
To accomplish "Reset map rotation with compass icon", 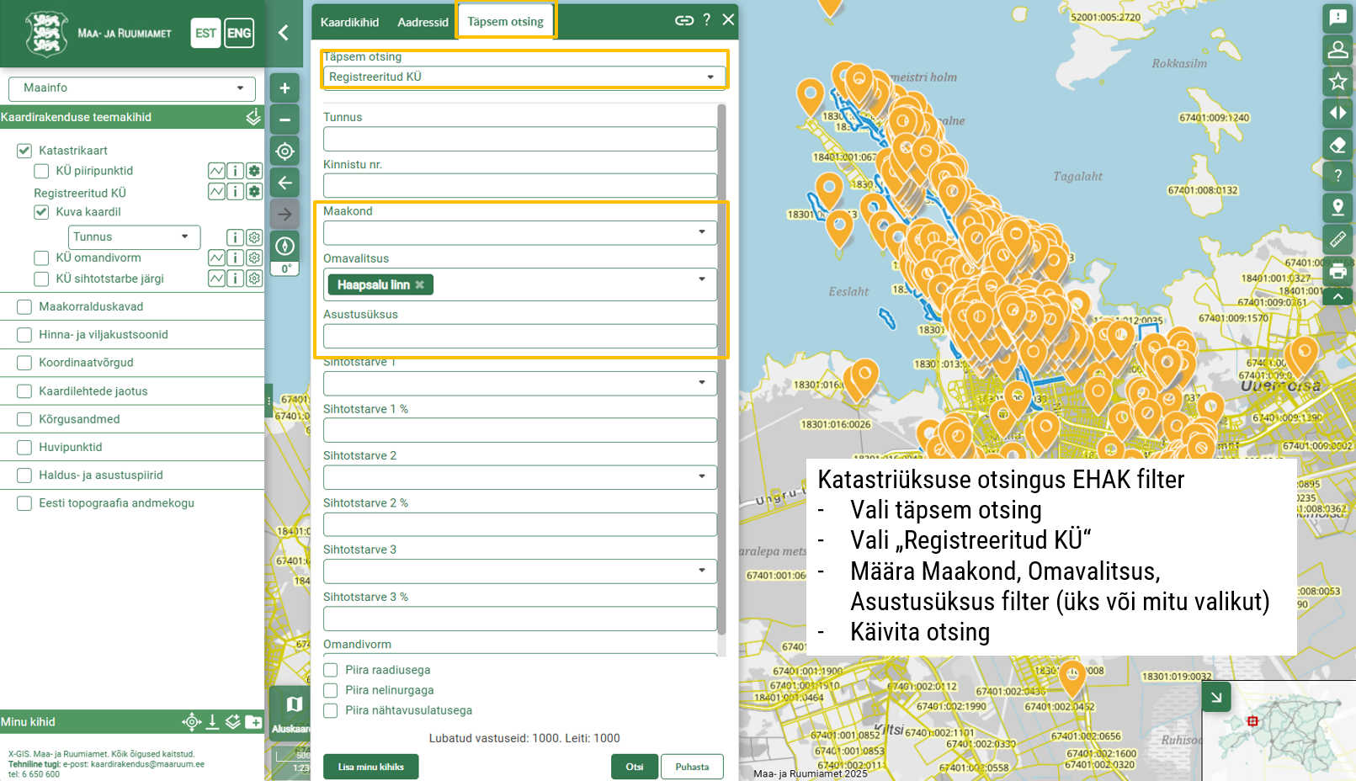I will click(284, 246).
